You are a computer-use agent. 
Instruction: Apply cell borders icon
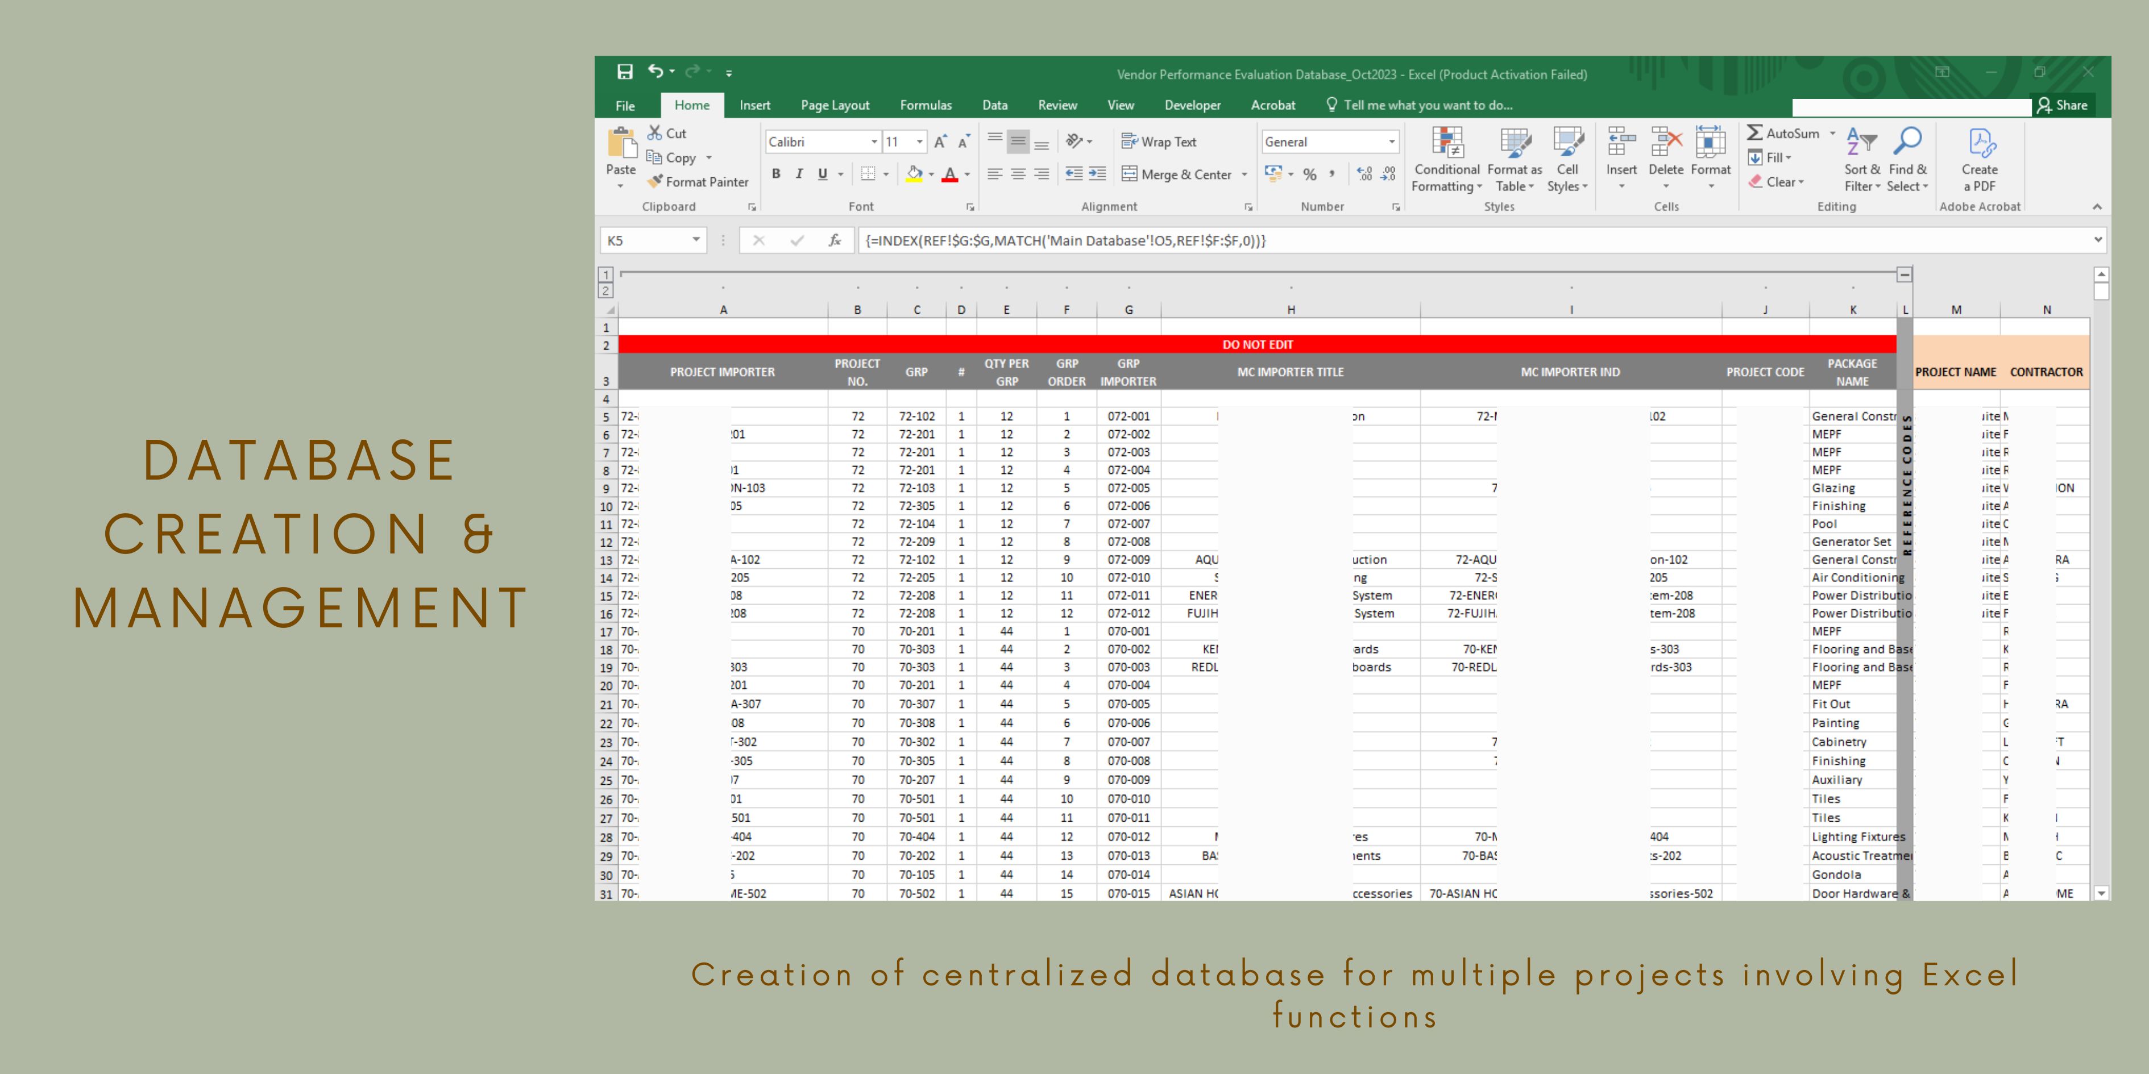pyautogui.click(x=869, y=173)
